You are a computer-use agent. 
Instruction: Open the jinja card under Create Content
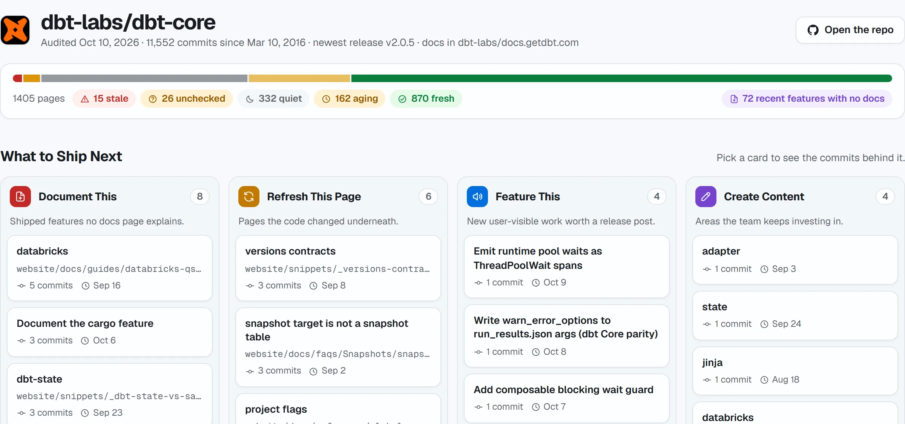(x=795, y=371)
